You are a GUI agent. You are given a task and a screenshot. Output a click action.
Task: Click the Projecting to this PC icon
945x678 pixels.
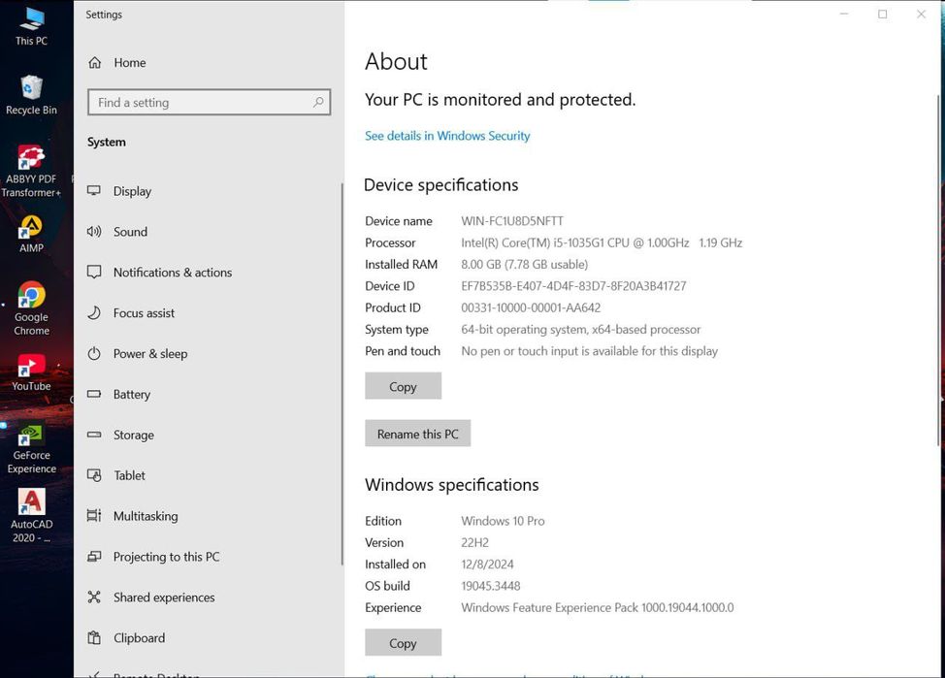(94, 556)
